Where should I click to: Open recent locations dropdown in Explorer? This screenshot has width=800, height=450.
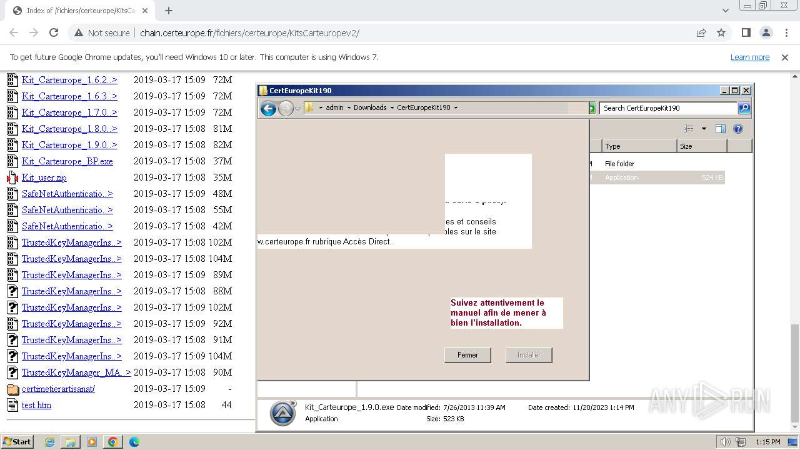[297, 108]
